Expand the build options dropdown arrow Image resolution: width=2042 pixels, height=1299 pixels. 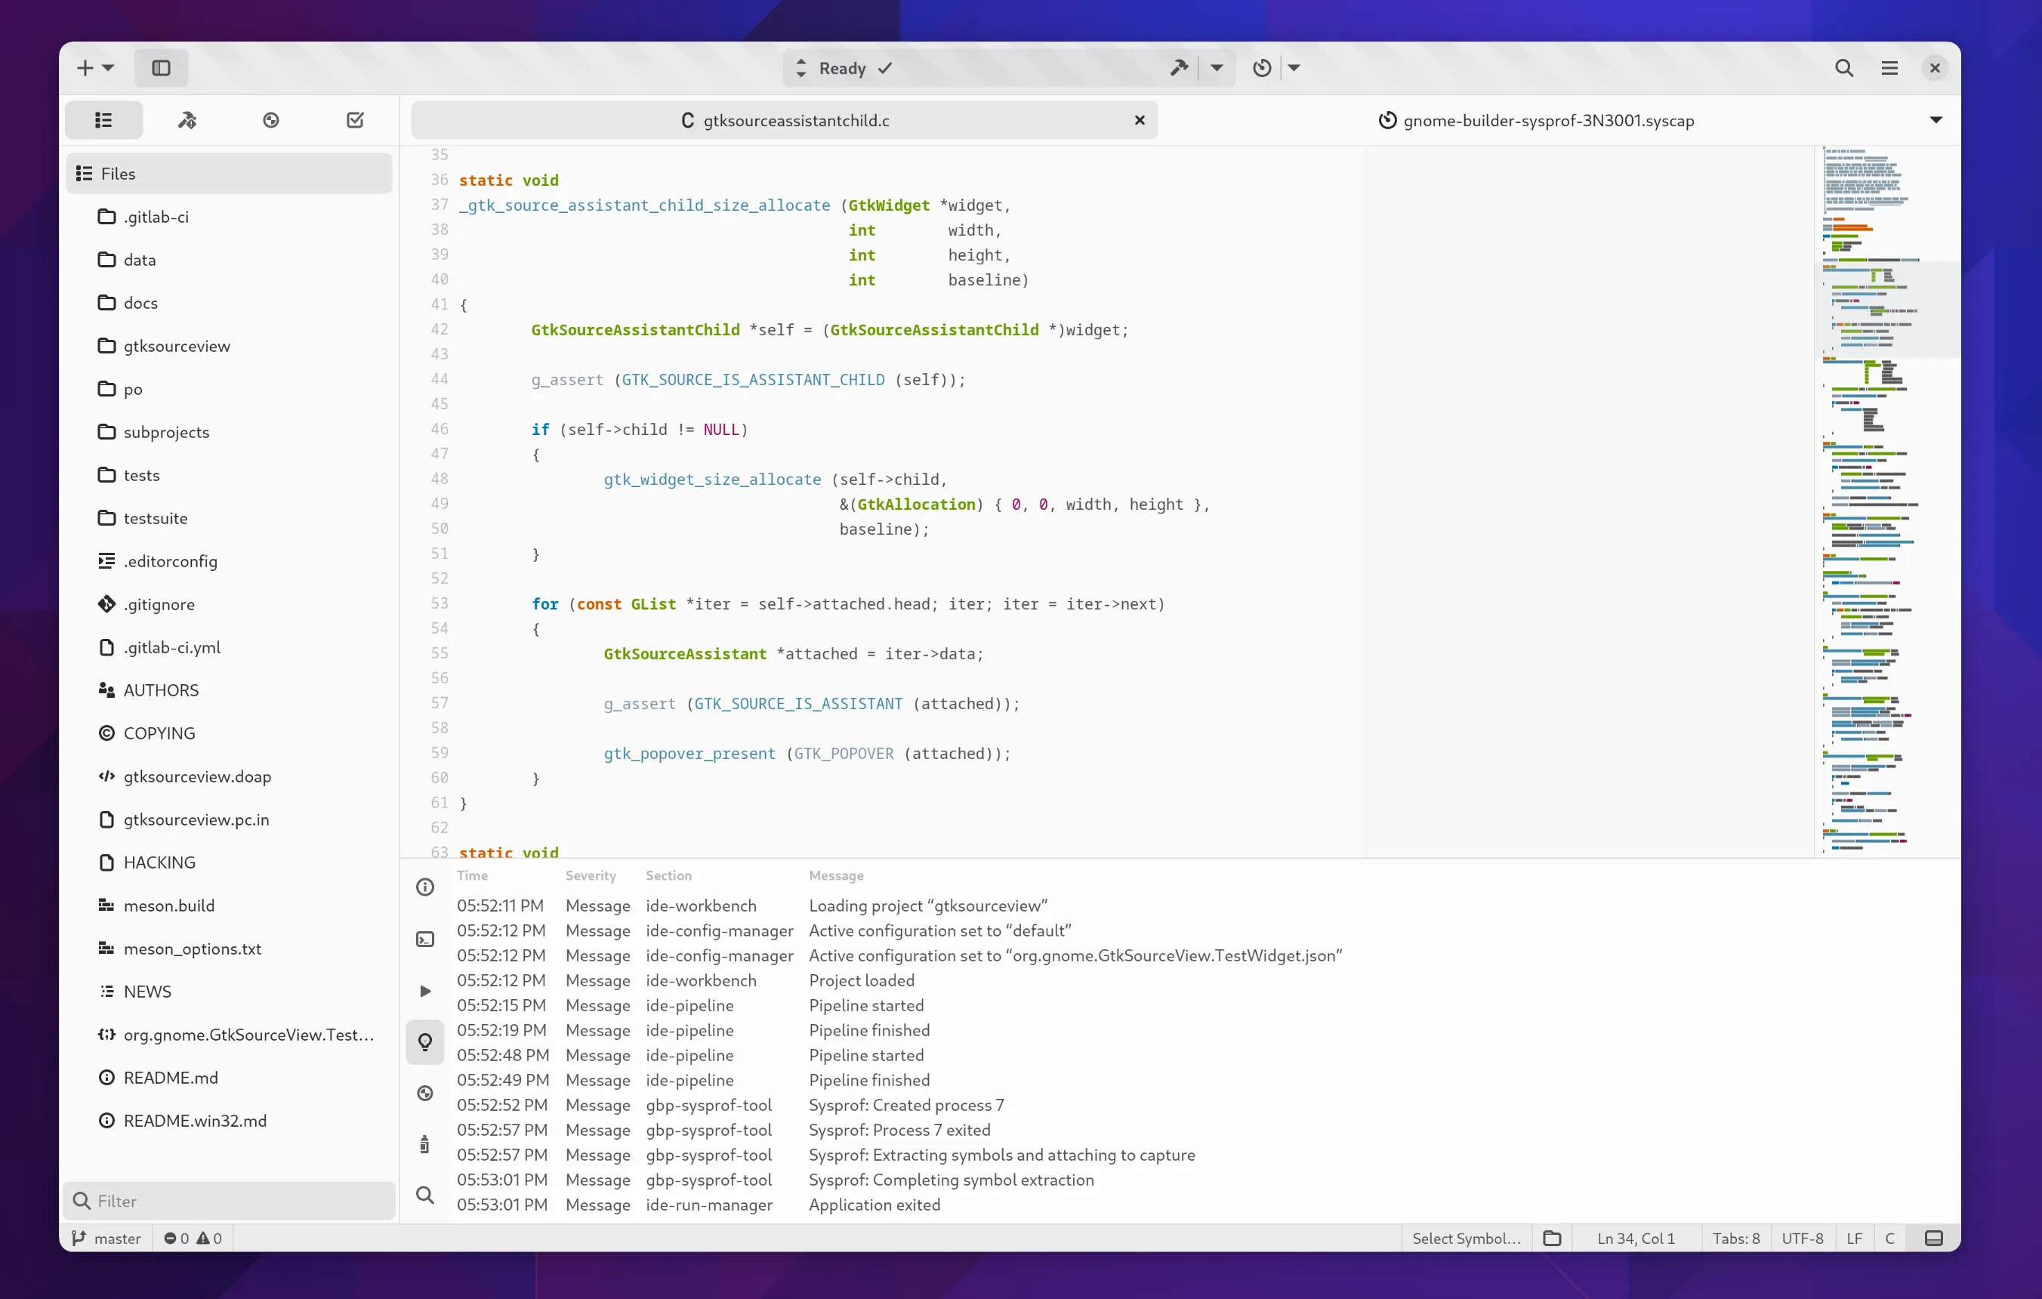pos(1217,68)
